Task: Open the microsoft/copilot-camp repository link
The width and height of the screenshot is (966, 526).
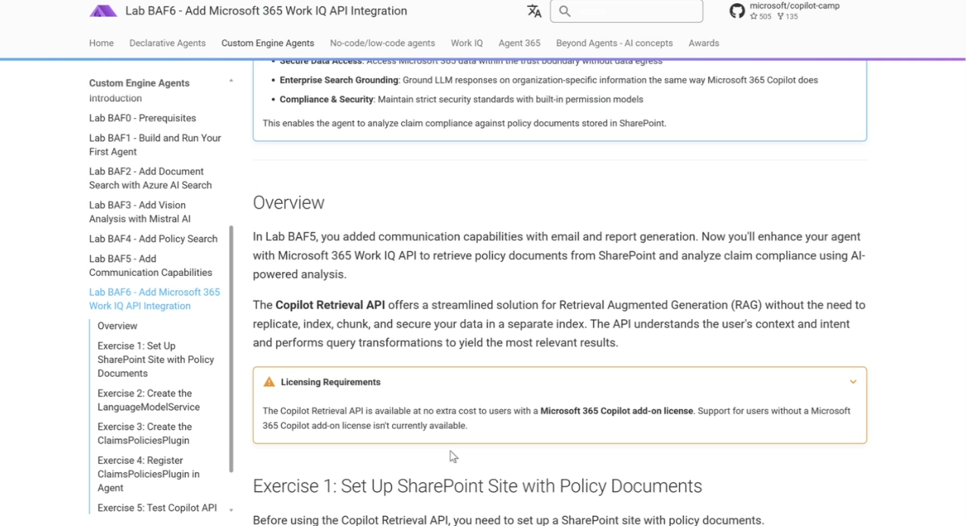Action: (x=794, y=7)
